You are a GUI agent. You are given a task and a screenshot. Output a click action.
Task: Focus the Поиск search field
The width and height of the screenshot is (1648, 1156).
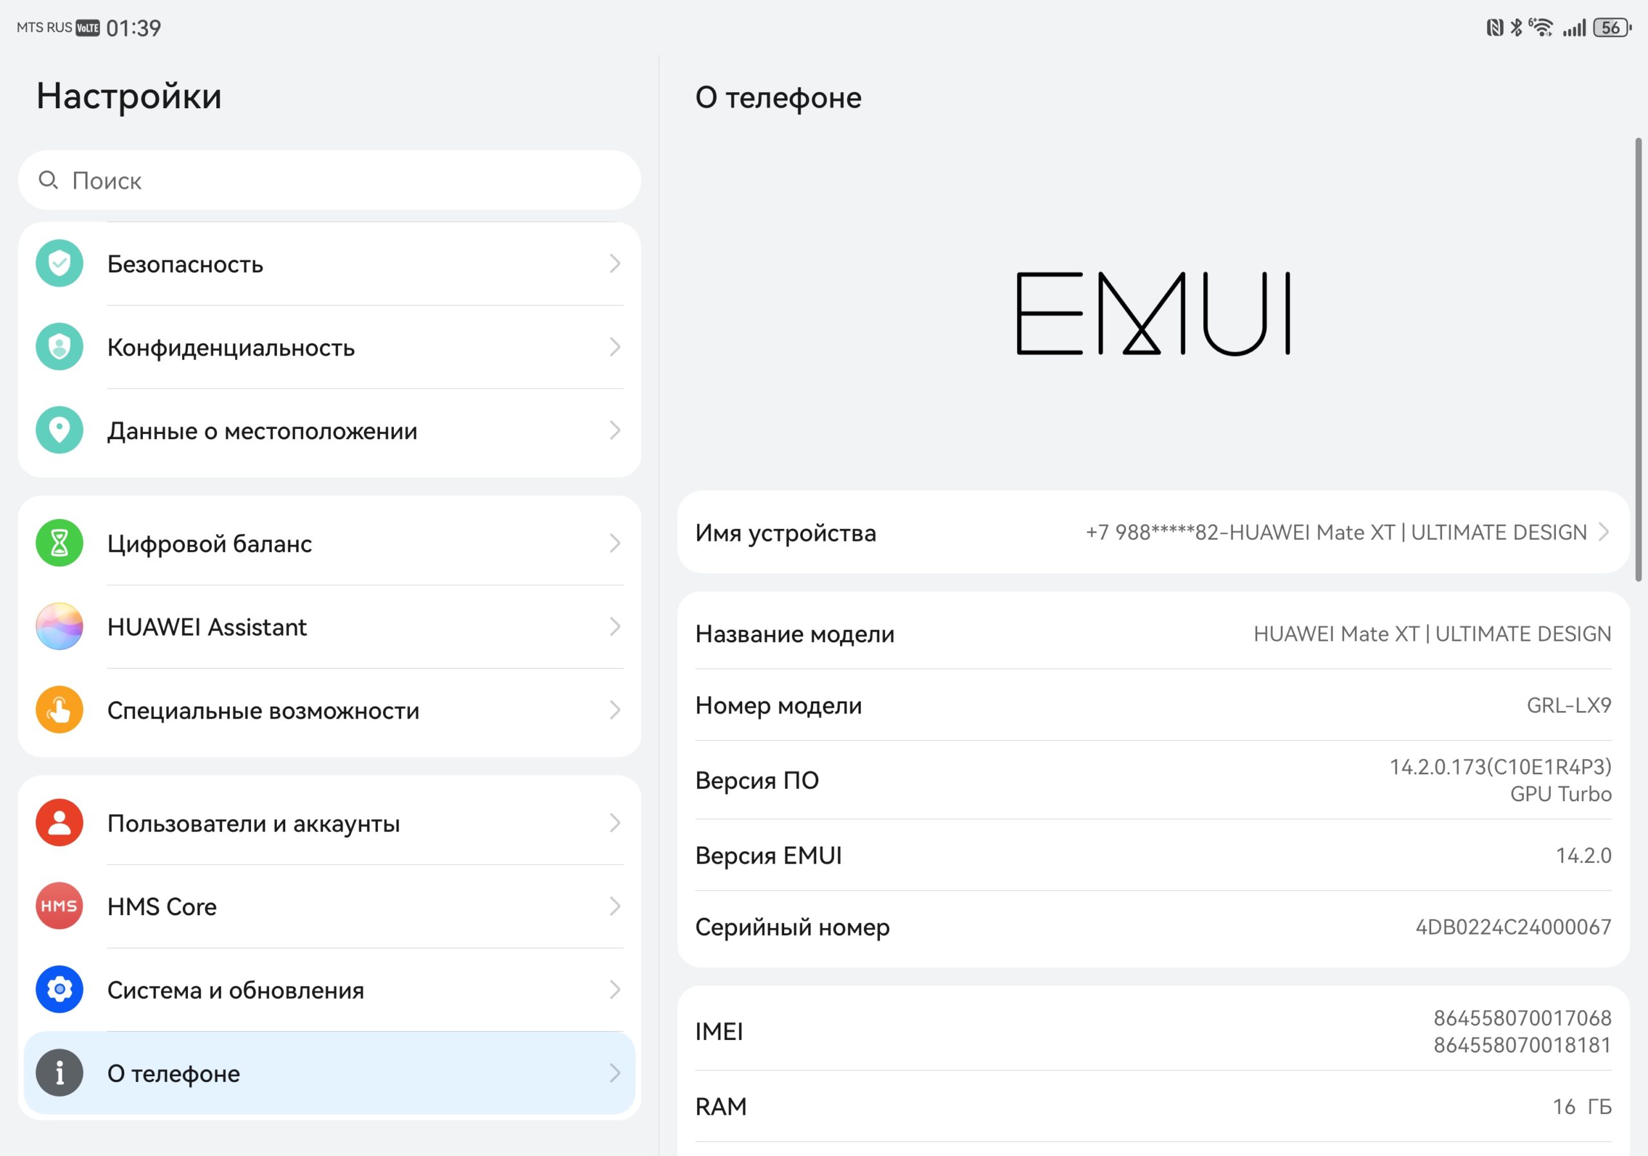pyautogui.click(x=330, y=180)
